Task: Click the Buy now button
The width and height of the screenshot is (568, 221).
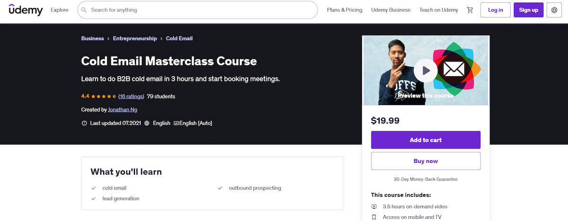Action: point(426,161)
